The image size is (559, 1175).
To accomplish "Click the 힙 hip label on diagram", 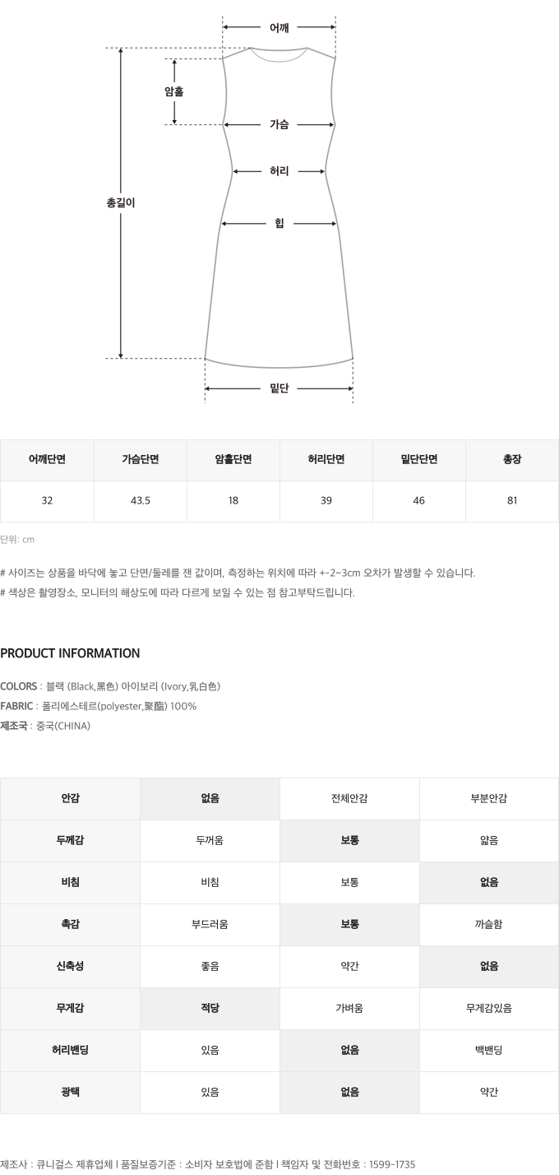I will click(x=279, y=224).
